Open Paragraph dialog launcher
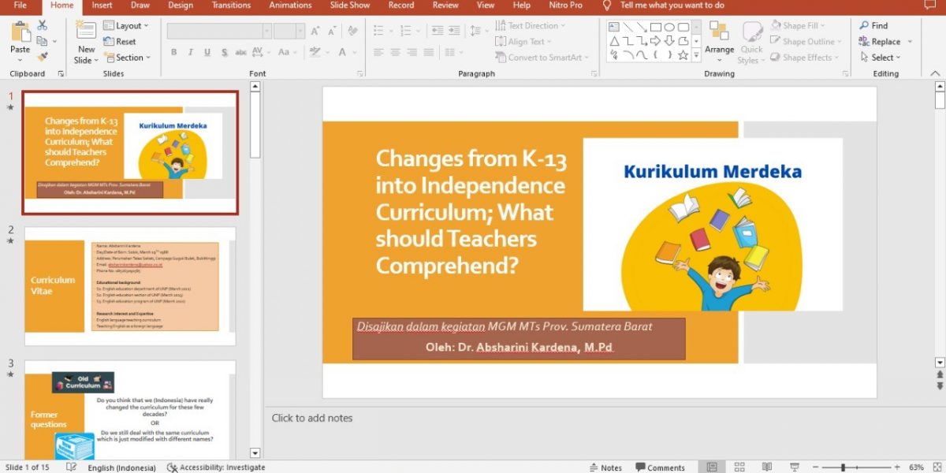 coord(595,74)
